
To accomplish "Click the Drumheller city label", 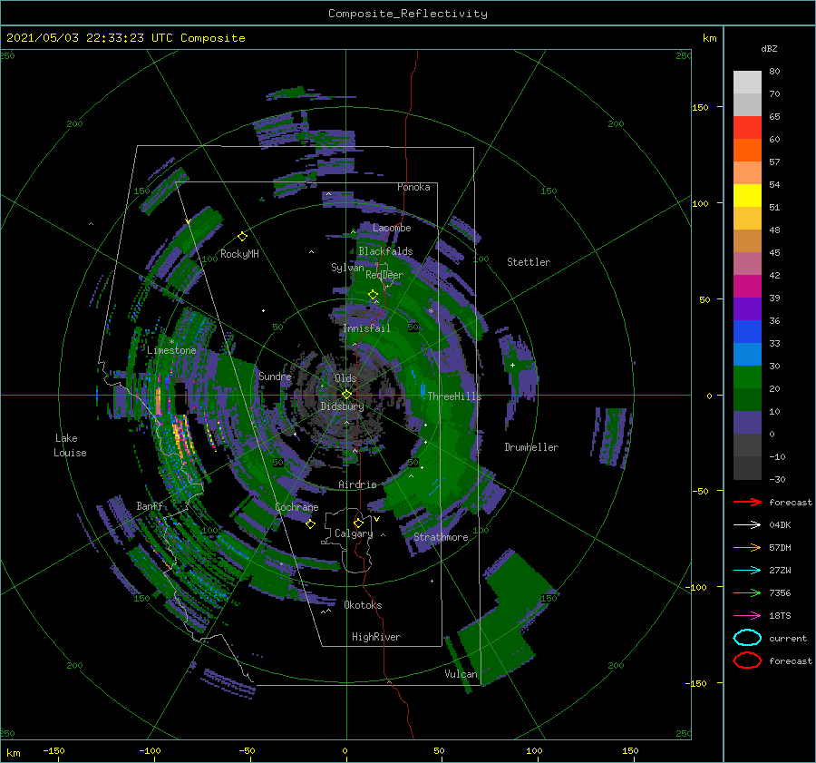I will [531, 447].
